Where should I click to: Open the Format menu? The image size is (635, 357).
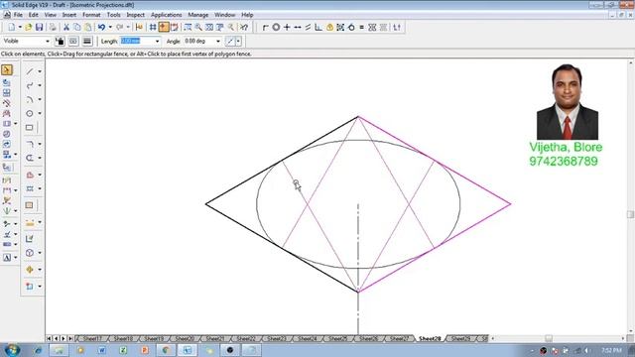tap(91, 15)
